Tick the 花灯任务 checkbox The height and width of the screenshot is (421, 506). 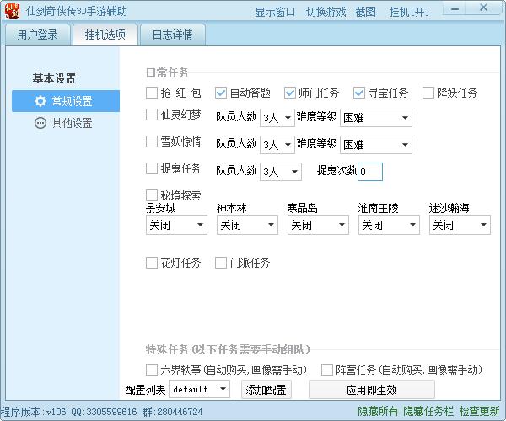click(x=152, y=263)
